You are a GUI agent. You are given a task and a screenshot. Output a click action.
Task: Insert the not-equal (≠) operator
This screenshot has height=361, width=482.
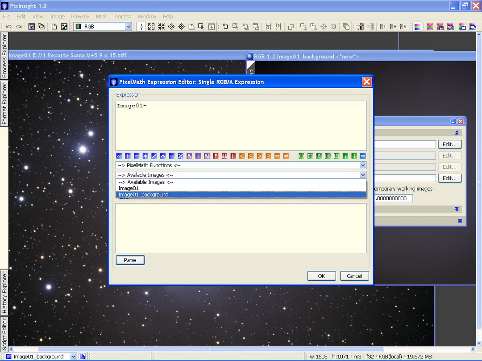click(x=286, y=156)
